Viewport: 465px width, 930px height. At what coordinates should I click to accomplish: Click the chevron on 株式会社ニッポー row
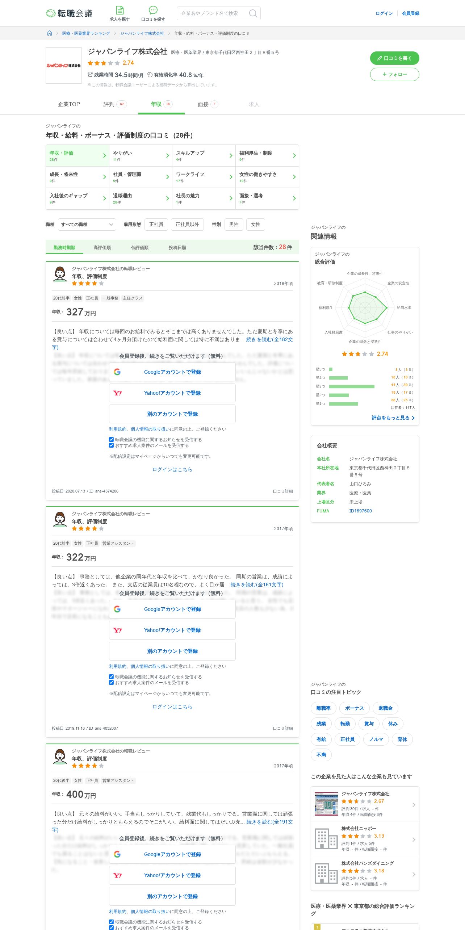414,839
